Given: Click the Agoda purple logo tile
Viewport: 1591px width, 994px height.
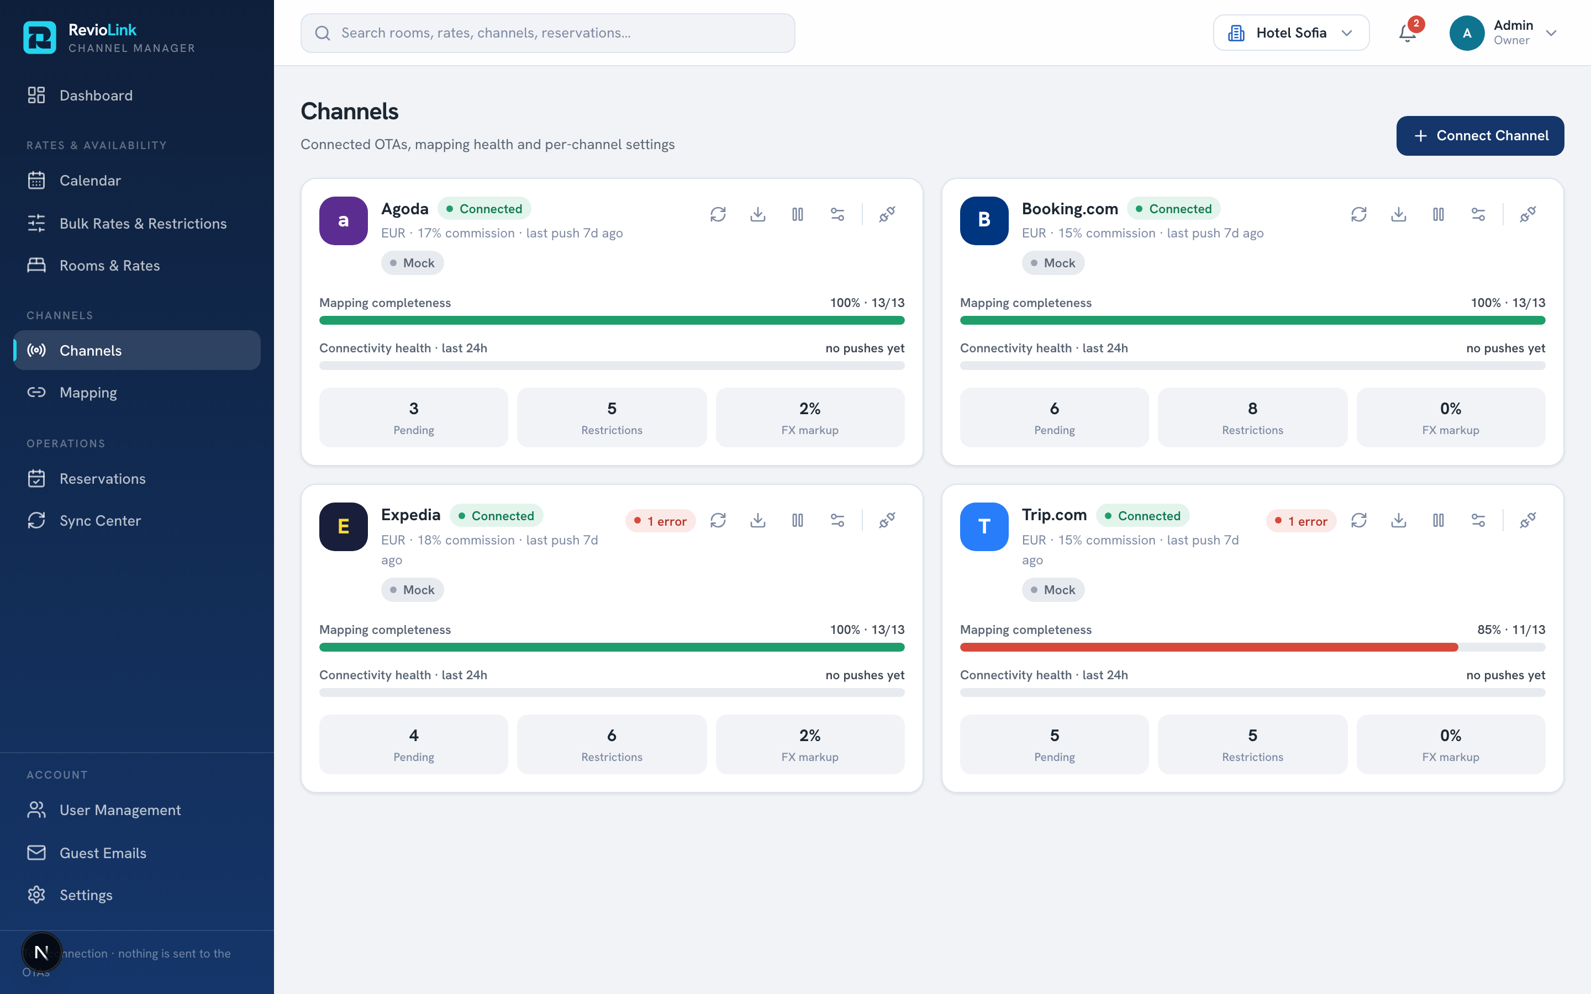Looking at the screenshot, I should click(343, 221).
